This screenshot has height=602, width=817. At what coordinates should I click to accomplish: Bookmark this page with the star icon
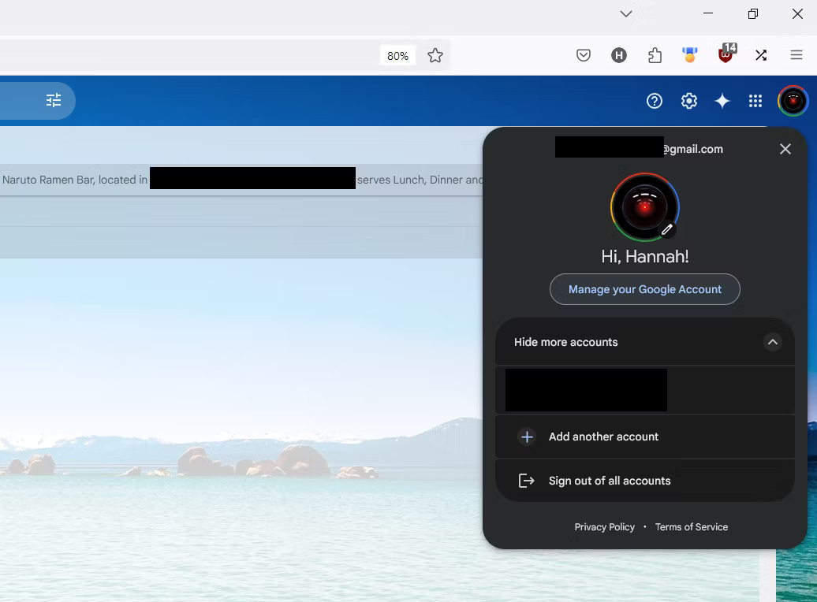pyautogui.click(x=435, y=55)
